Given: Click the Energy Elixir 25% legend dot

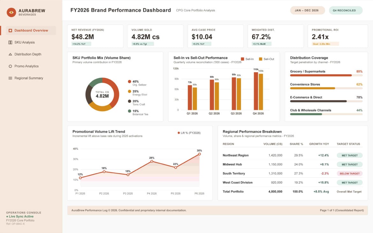Looking at the screenshot, I should (x=129, y=91).
